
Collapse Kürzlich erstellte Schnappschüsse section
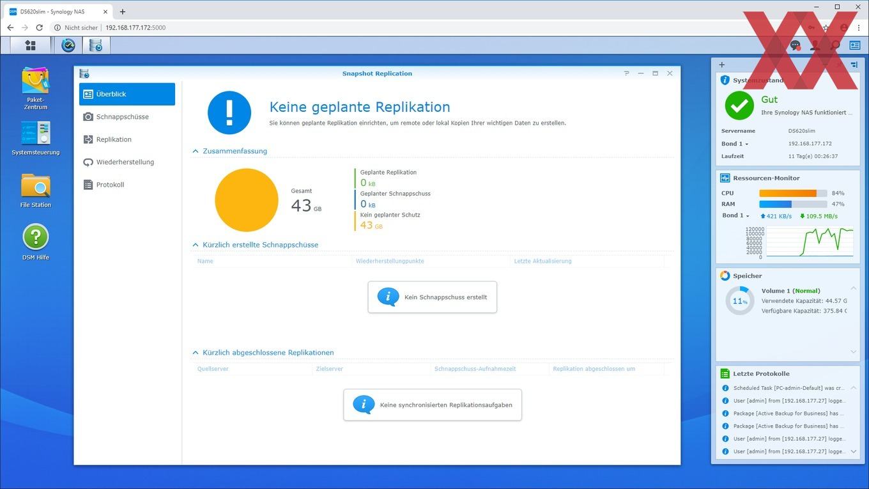pos(196,245)
